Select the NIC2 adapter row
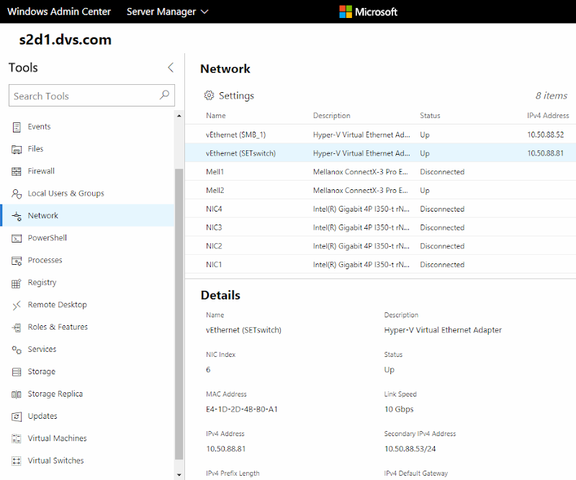 [x=380, y=245]
